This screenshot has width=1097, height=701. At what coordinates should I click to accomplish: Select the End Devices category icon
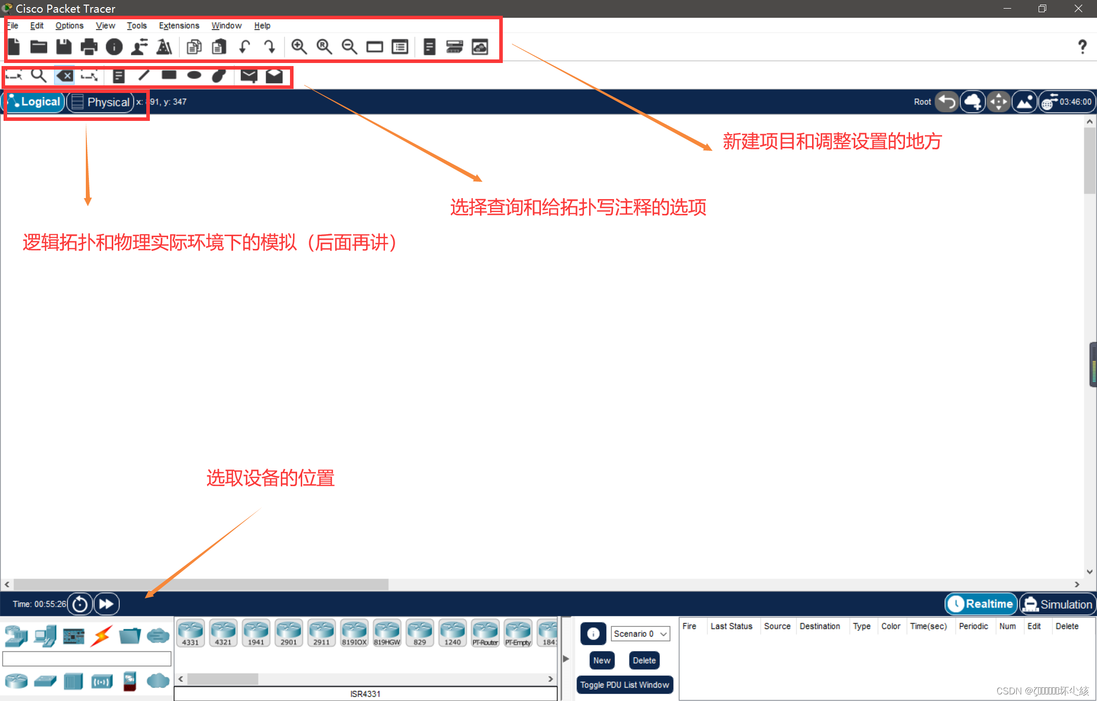coord(45,636)
